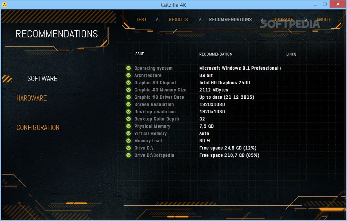
Task: Click the Free space 216,7 GB (85%) value
Action: [229, 155]
